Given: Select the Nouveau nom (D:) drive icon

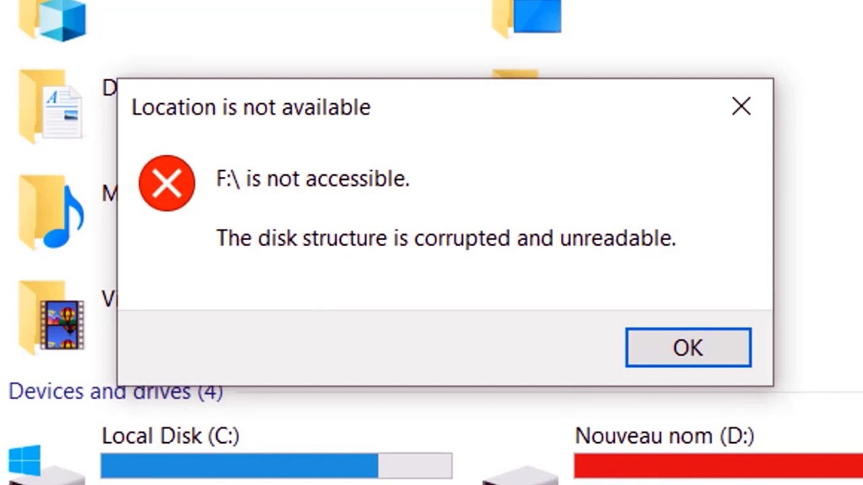Looking at the screenshot, I should pyautogui.click(x=519, y=473).
